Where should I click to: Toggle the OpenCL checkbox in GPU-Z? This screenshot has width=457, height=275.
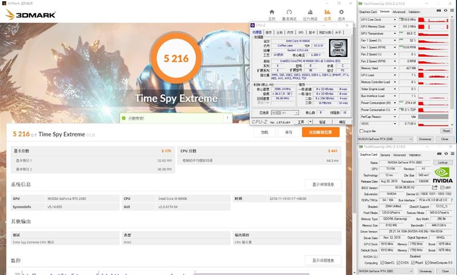[x=382, y=263]
